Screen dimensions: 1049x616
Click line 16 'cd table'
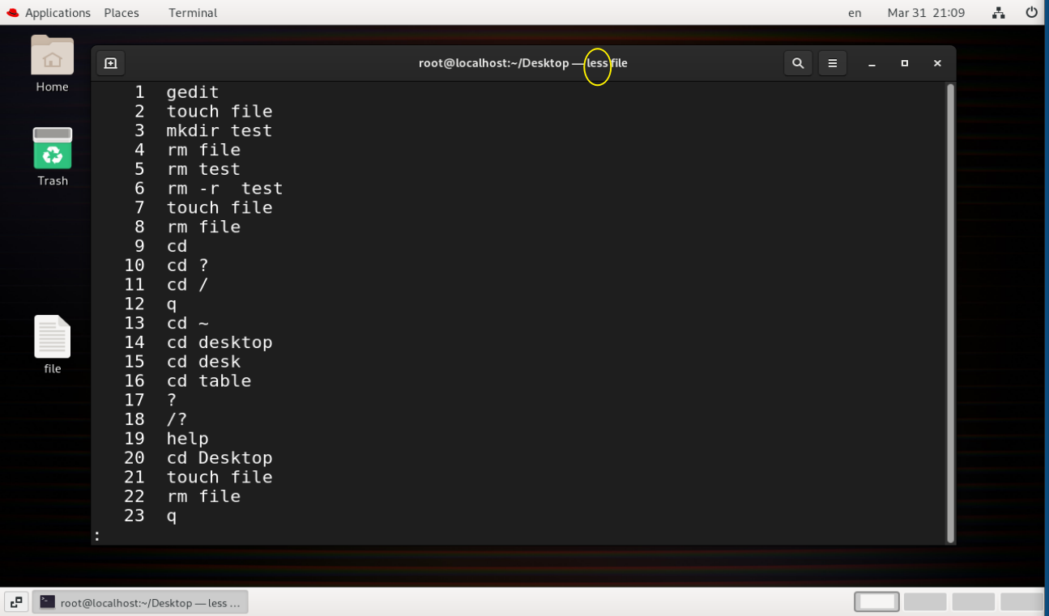(x=209, y=381)
